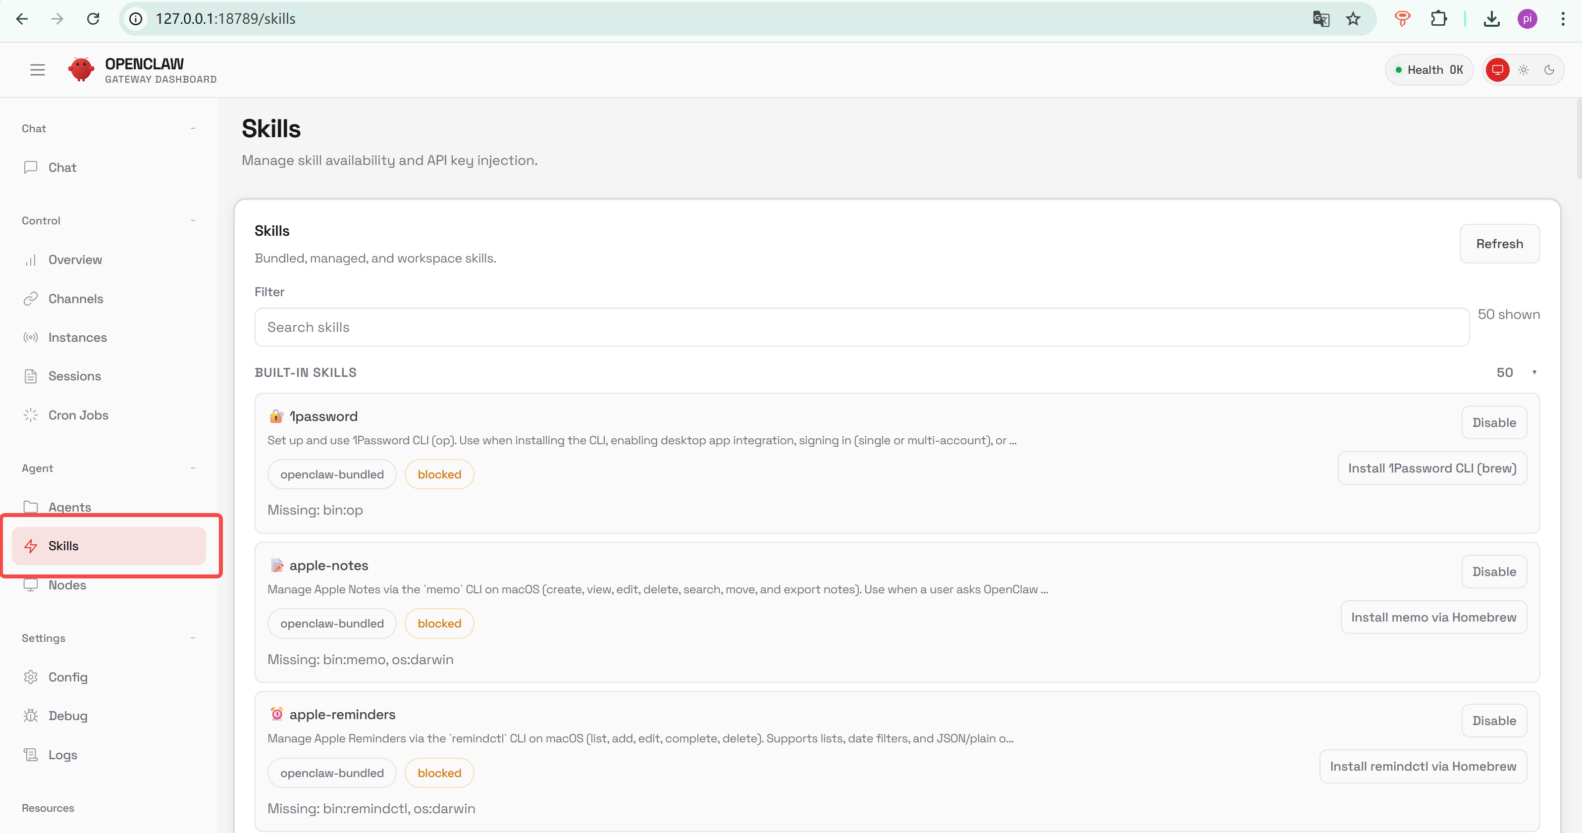Disable the 1password skill
1582x833 pixels.
click(x=1493, y=422)
